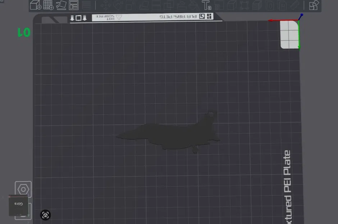
Task: Auto-arrange all objects on the plate
Action: click(73, 5)
